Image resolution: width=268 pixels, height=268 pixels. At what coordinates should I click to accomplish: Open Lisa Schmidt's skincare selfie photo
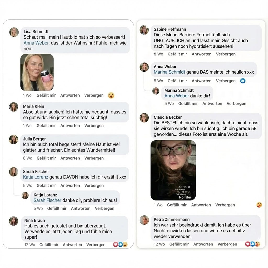37,72
